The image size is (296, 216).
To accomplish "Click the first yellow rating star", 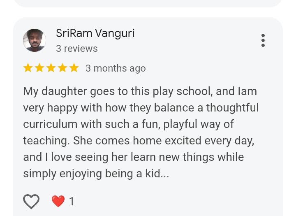I will click(x=28, y=68).
